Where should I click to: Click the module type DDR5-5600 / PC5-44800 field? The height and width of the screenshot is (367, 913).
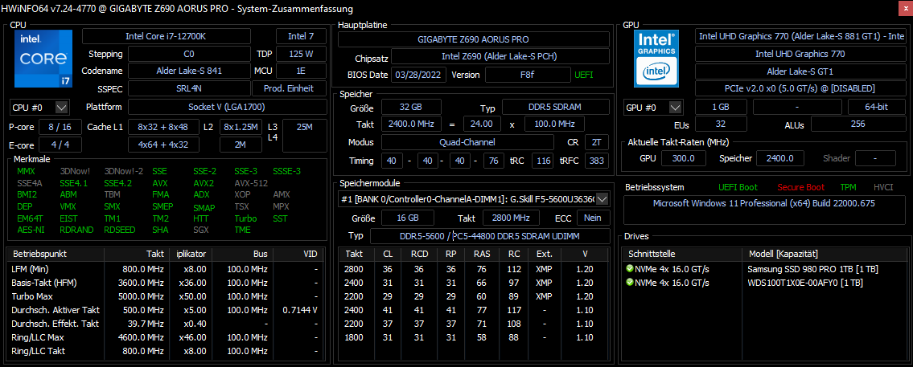(x=490, y=235)
